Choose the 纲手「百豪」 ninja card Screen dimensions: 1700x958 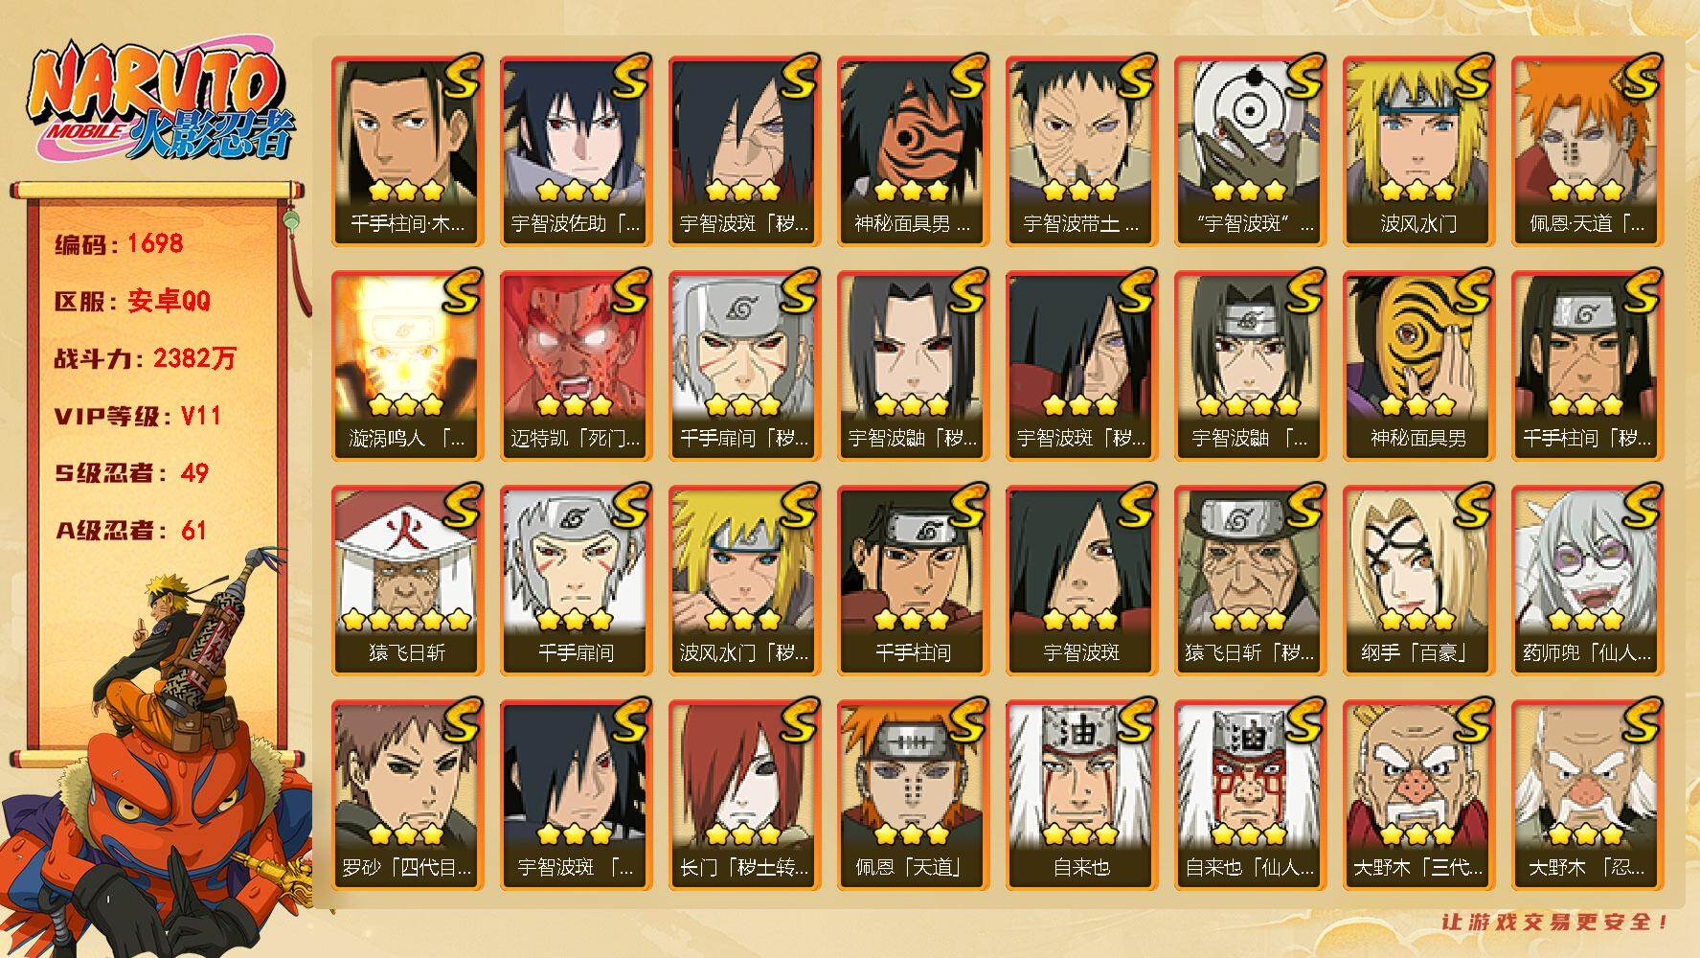[1417, 580]
